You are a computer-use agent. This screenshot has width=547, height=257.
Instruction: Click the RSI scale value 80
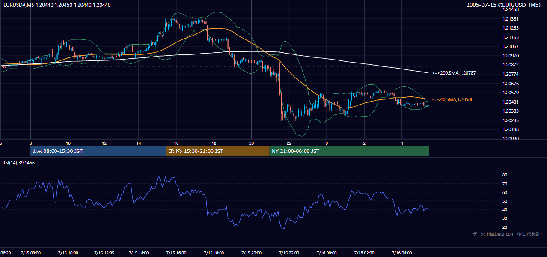[x=505, y=175]
